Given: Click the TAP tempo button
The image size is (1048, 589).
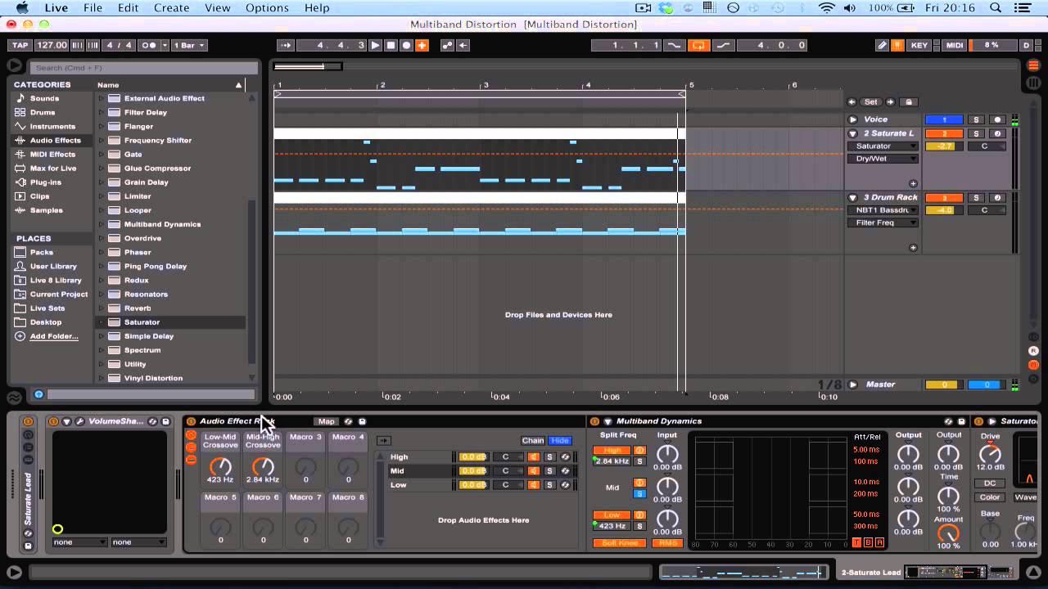Looking at the screenshot, I should pos(20,45).
